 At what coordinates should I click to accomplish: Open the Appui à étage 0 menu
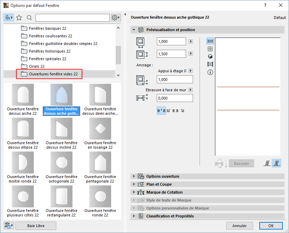tap(191, 71)
